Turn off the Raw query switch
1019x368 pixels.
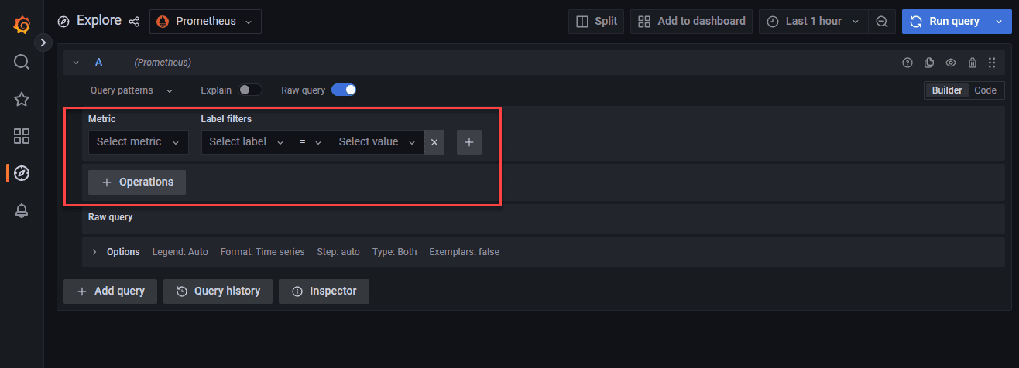tap(344, 90)
